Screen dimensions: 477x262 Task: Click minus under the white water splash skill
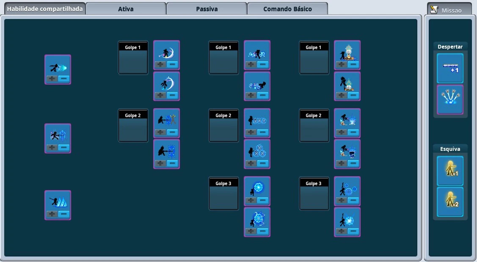pyautogui.click(x=353, y=132)
